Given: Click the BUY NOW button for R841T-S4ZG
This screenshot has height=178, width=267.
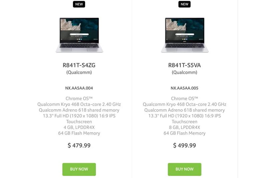Looking at the screenshot, I should [79, 169].
